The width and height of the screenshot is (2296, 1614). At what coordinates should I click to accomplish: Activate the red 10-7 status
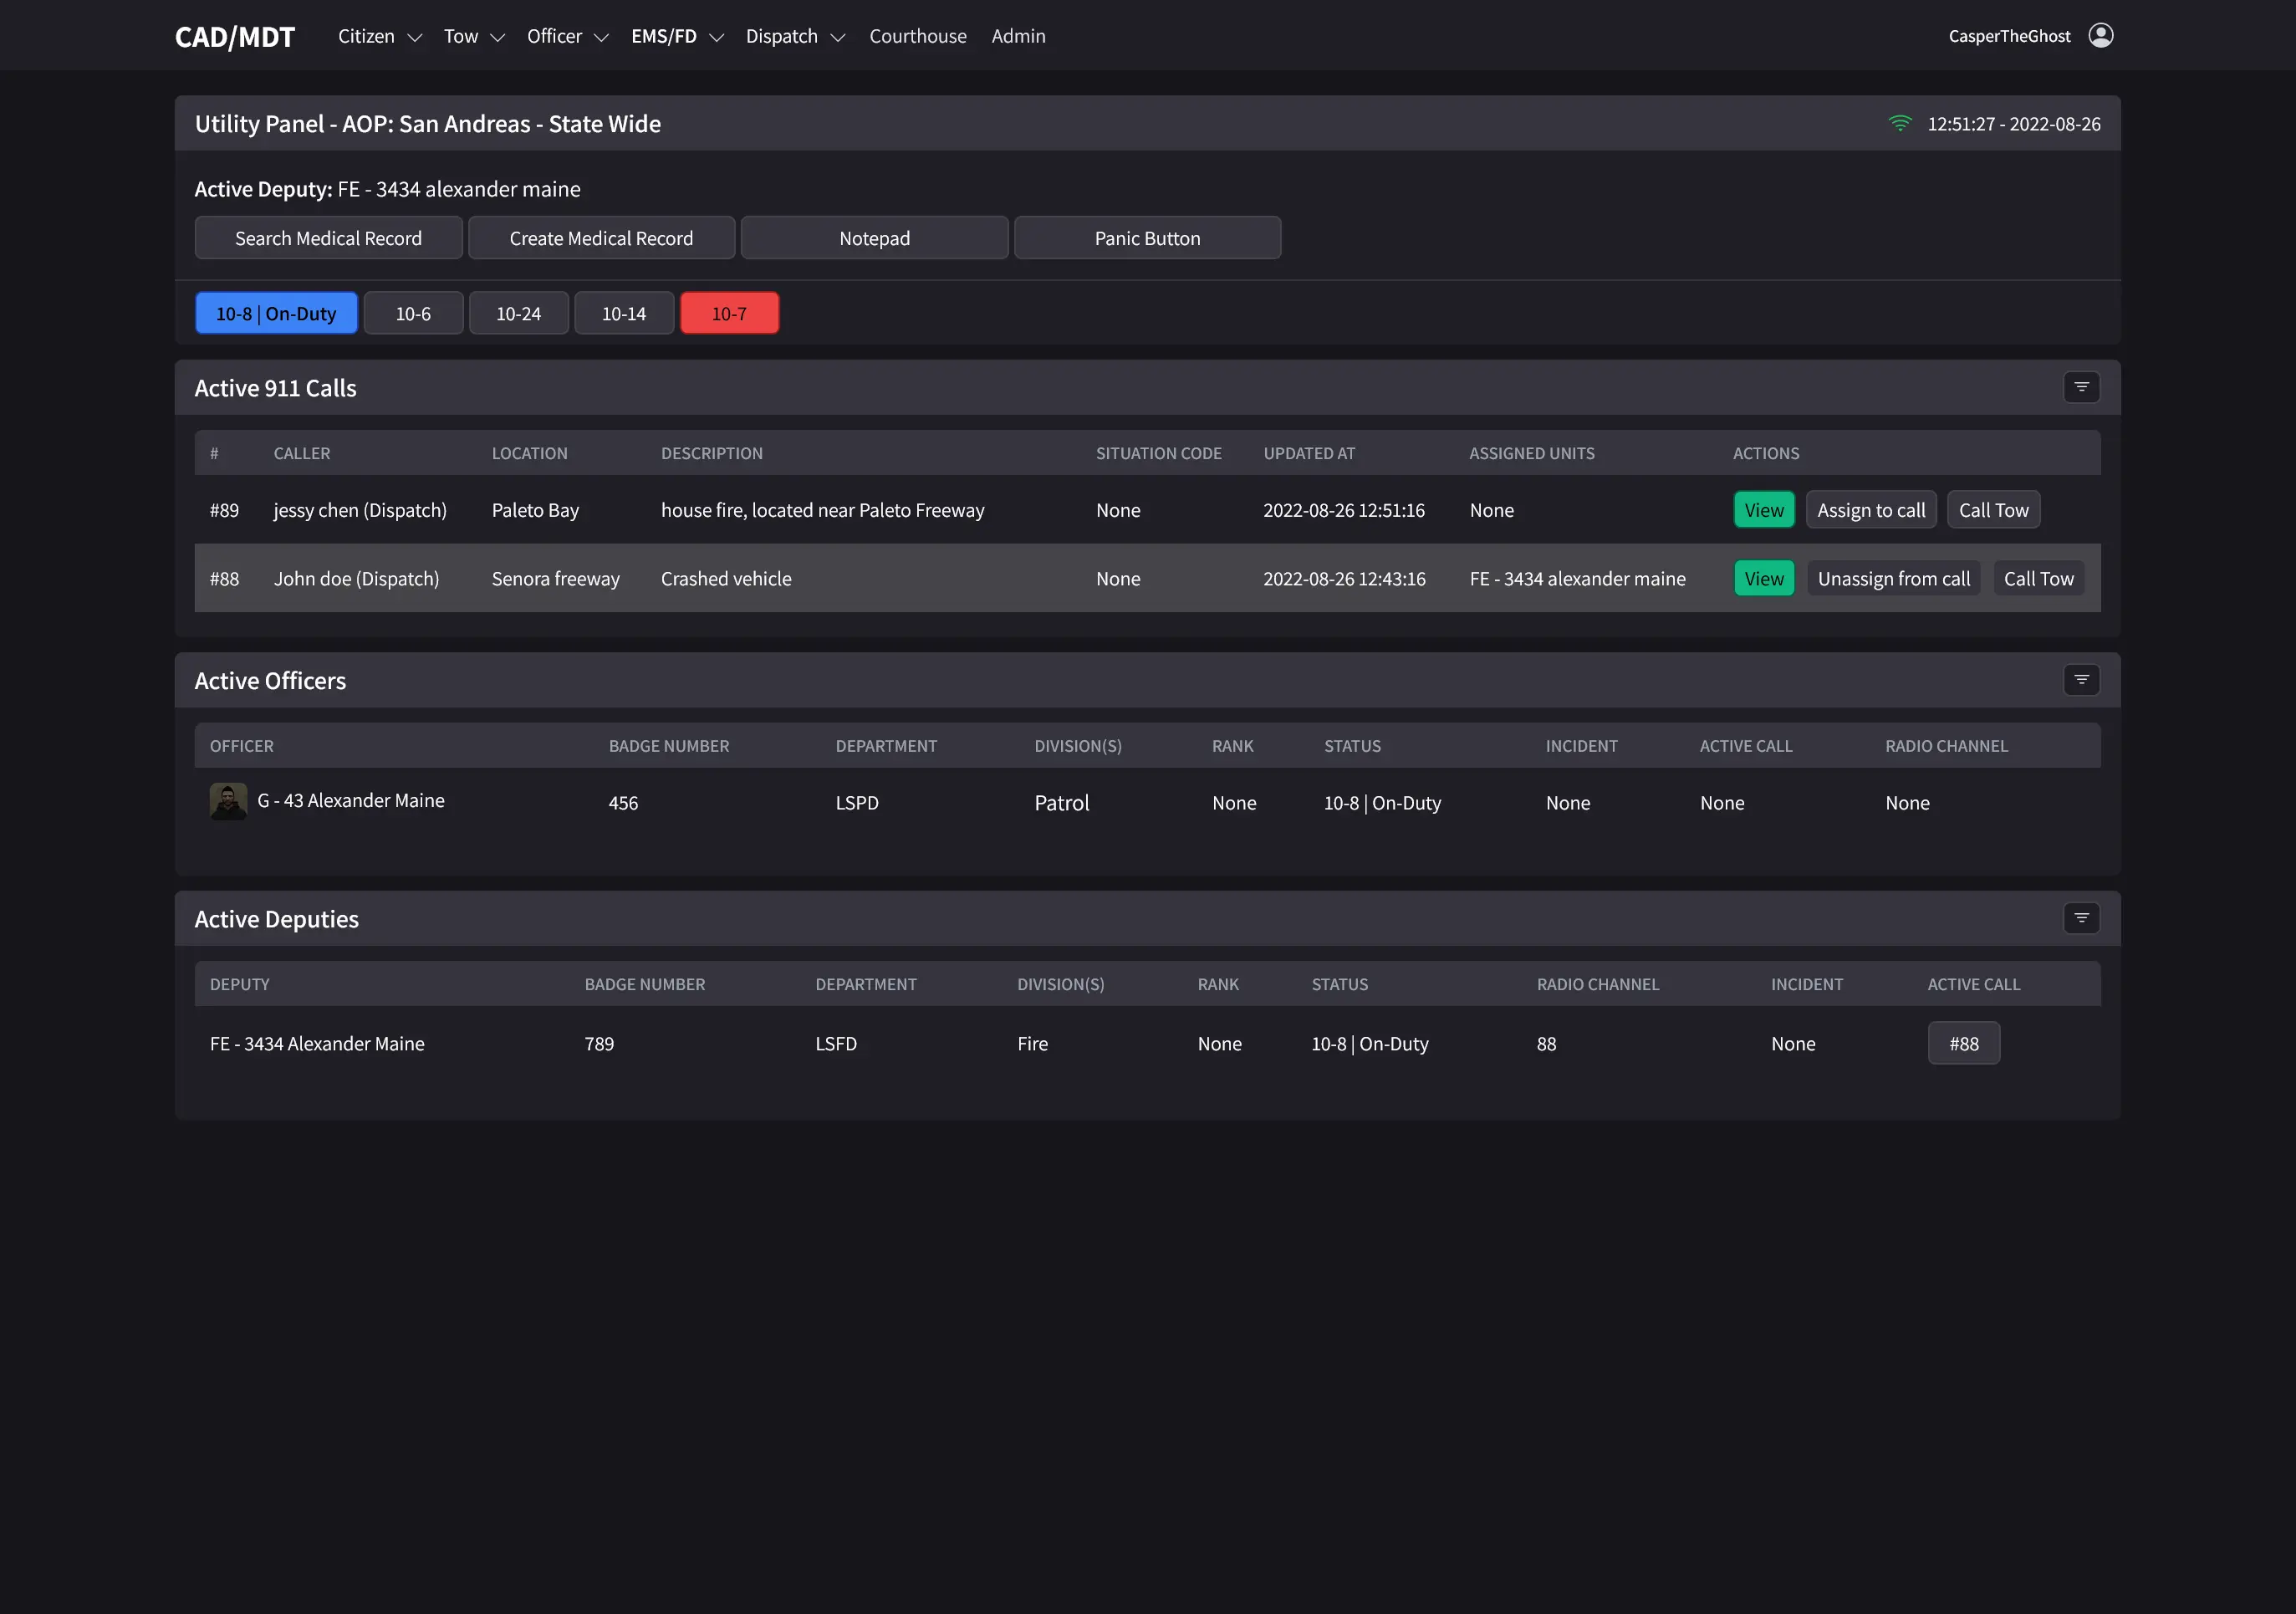click(729, 313)
